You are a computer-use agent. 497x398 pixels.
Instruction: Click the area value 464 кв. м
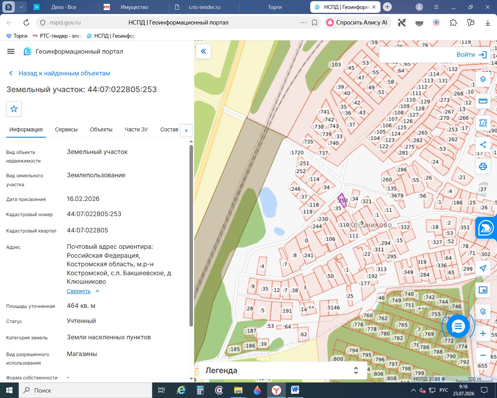coord(81,305)
